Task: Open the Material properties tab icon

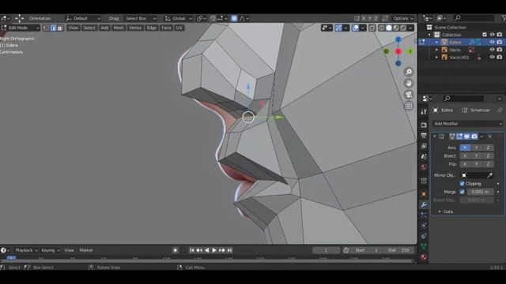Action: (424, 257)
